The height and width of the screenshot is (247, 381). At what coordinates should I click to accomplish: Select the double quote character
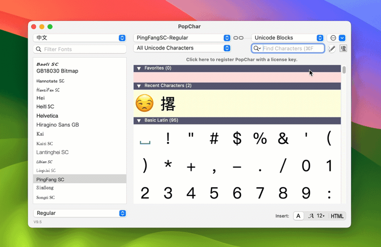(x=191, y=136)
